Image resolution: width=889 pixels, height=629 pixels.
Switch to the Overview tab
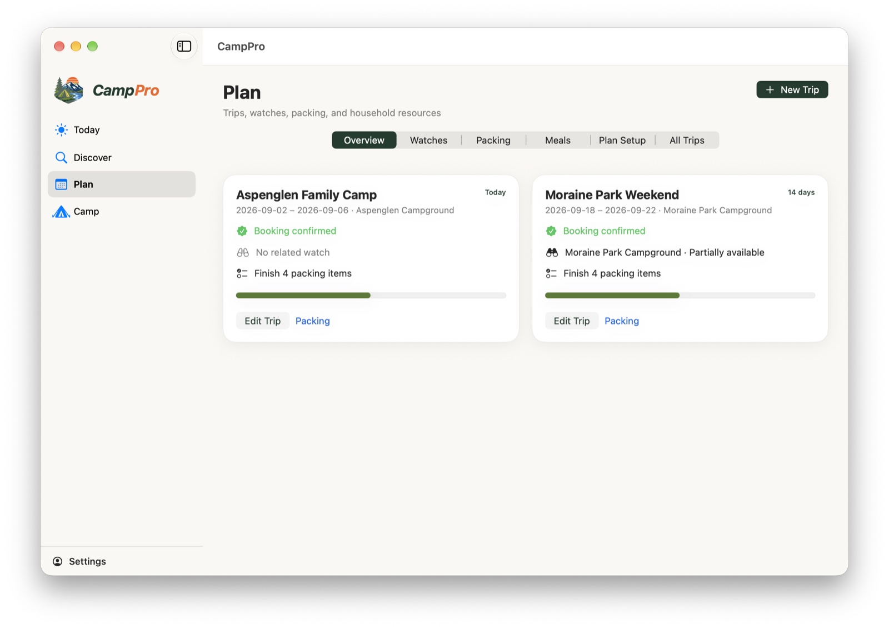coord(364,140)
